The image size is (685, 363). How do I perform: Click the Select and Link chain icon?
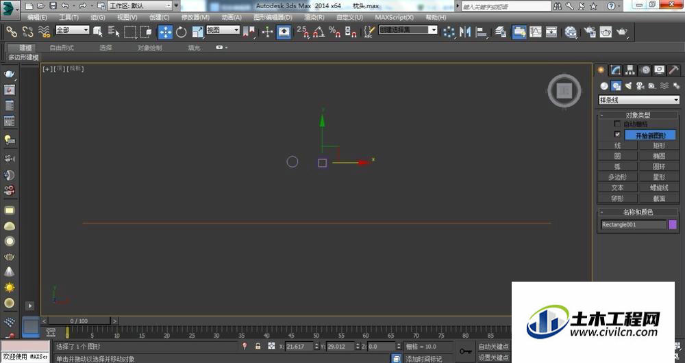pos(12,31)
